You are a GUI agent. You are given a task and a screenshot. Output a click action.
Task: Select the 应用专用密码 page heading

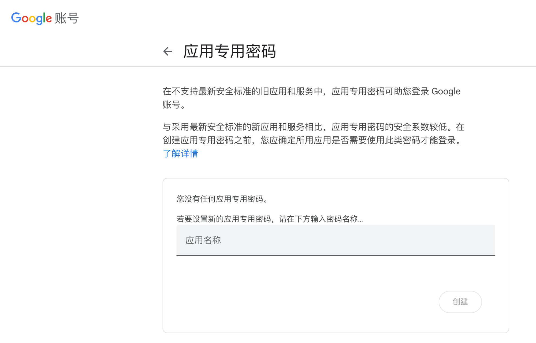click(229, 51)
